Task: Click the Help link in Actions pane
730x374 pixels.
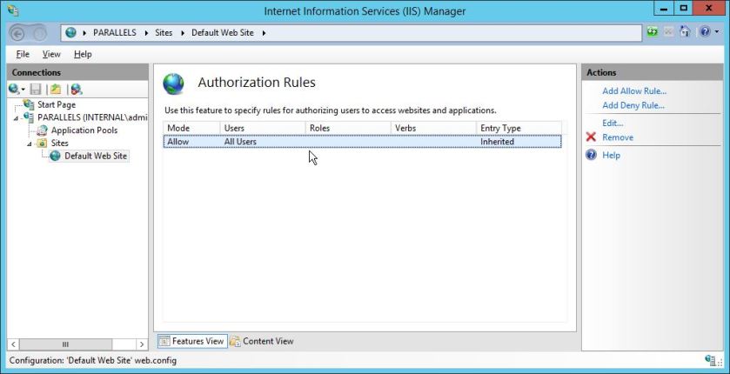Action: point(611,155)
